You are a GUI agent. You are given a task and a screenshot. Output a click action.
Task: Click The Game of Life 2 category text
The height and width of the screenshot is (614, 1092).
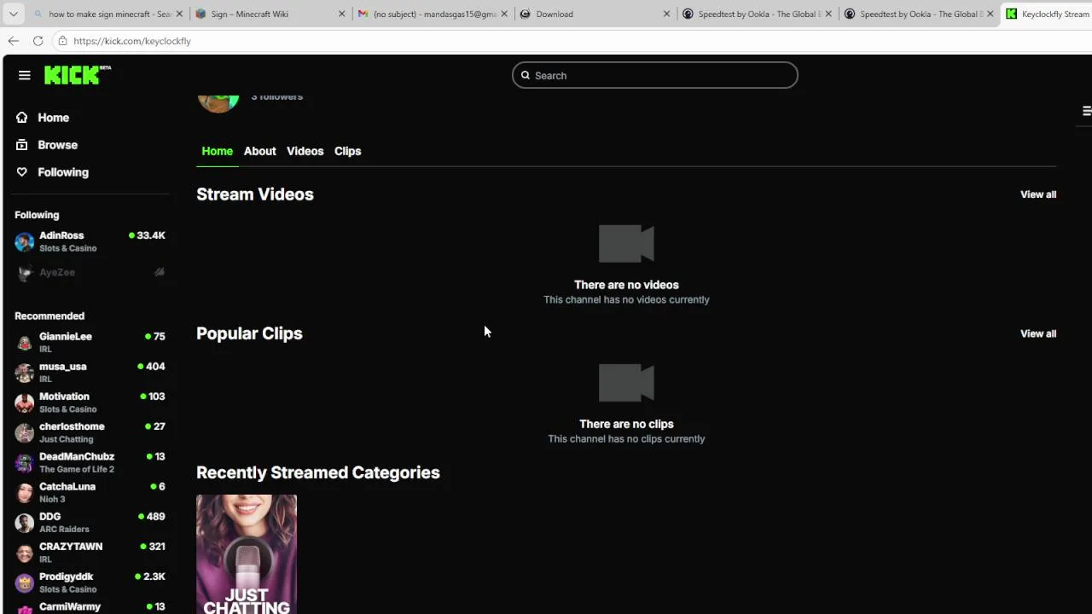[x=77, y=469]
